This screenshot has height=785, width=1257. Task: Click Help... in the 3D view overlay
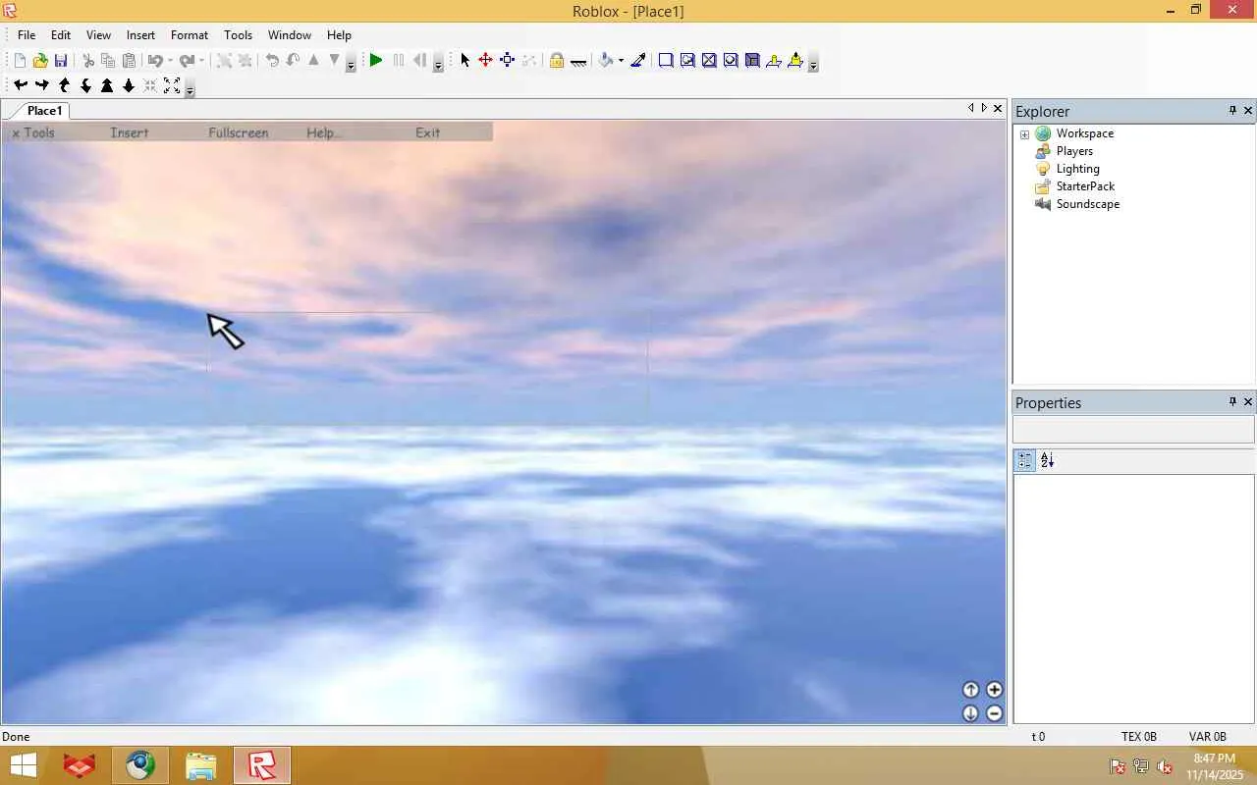point(324,132)
